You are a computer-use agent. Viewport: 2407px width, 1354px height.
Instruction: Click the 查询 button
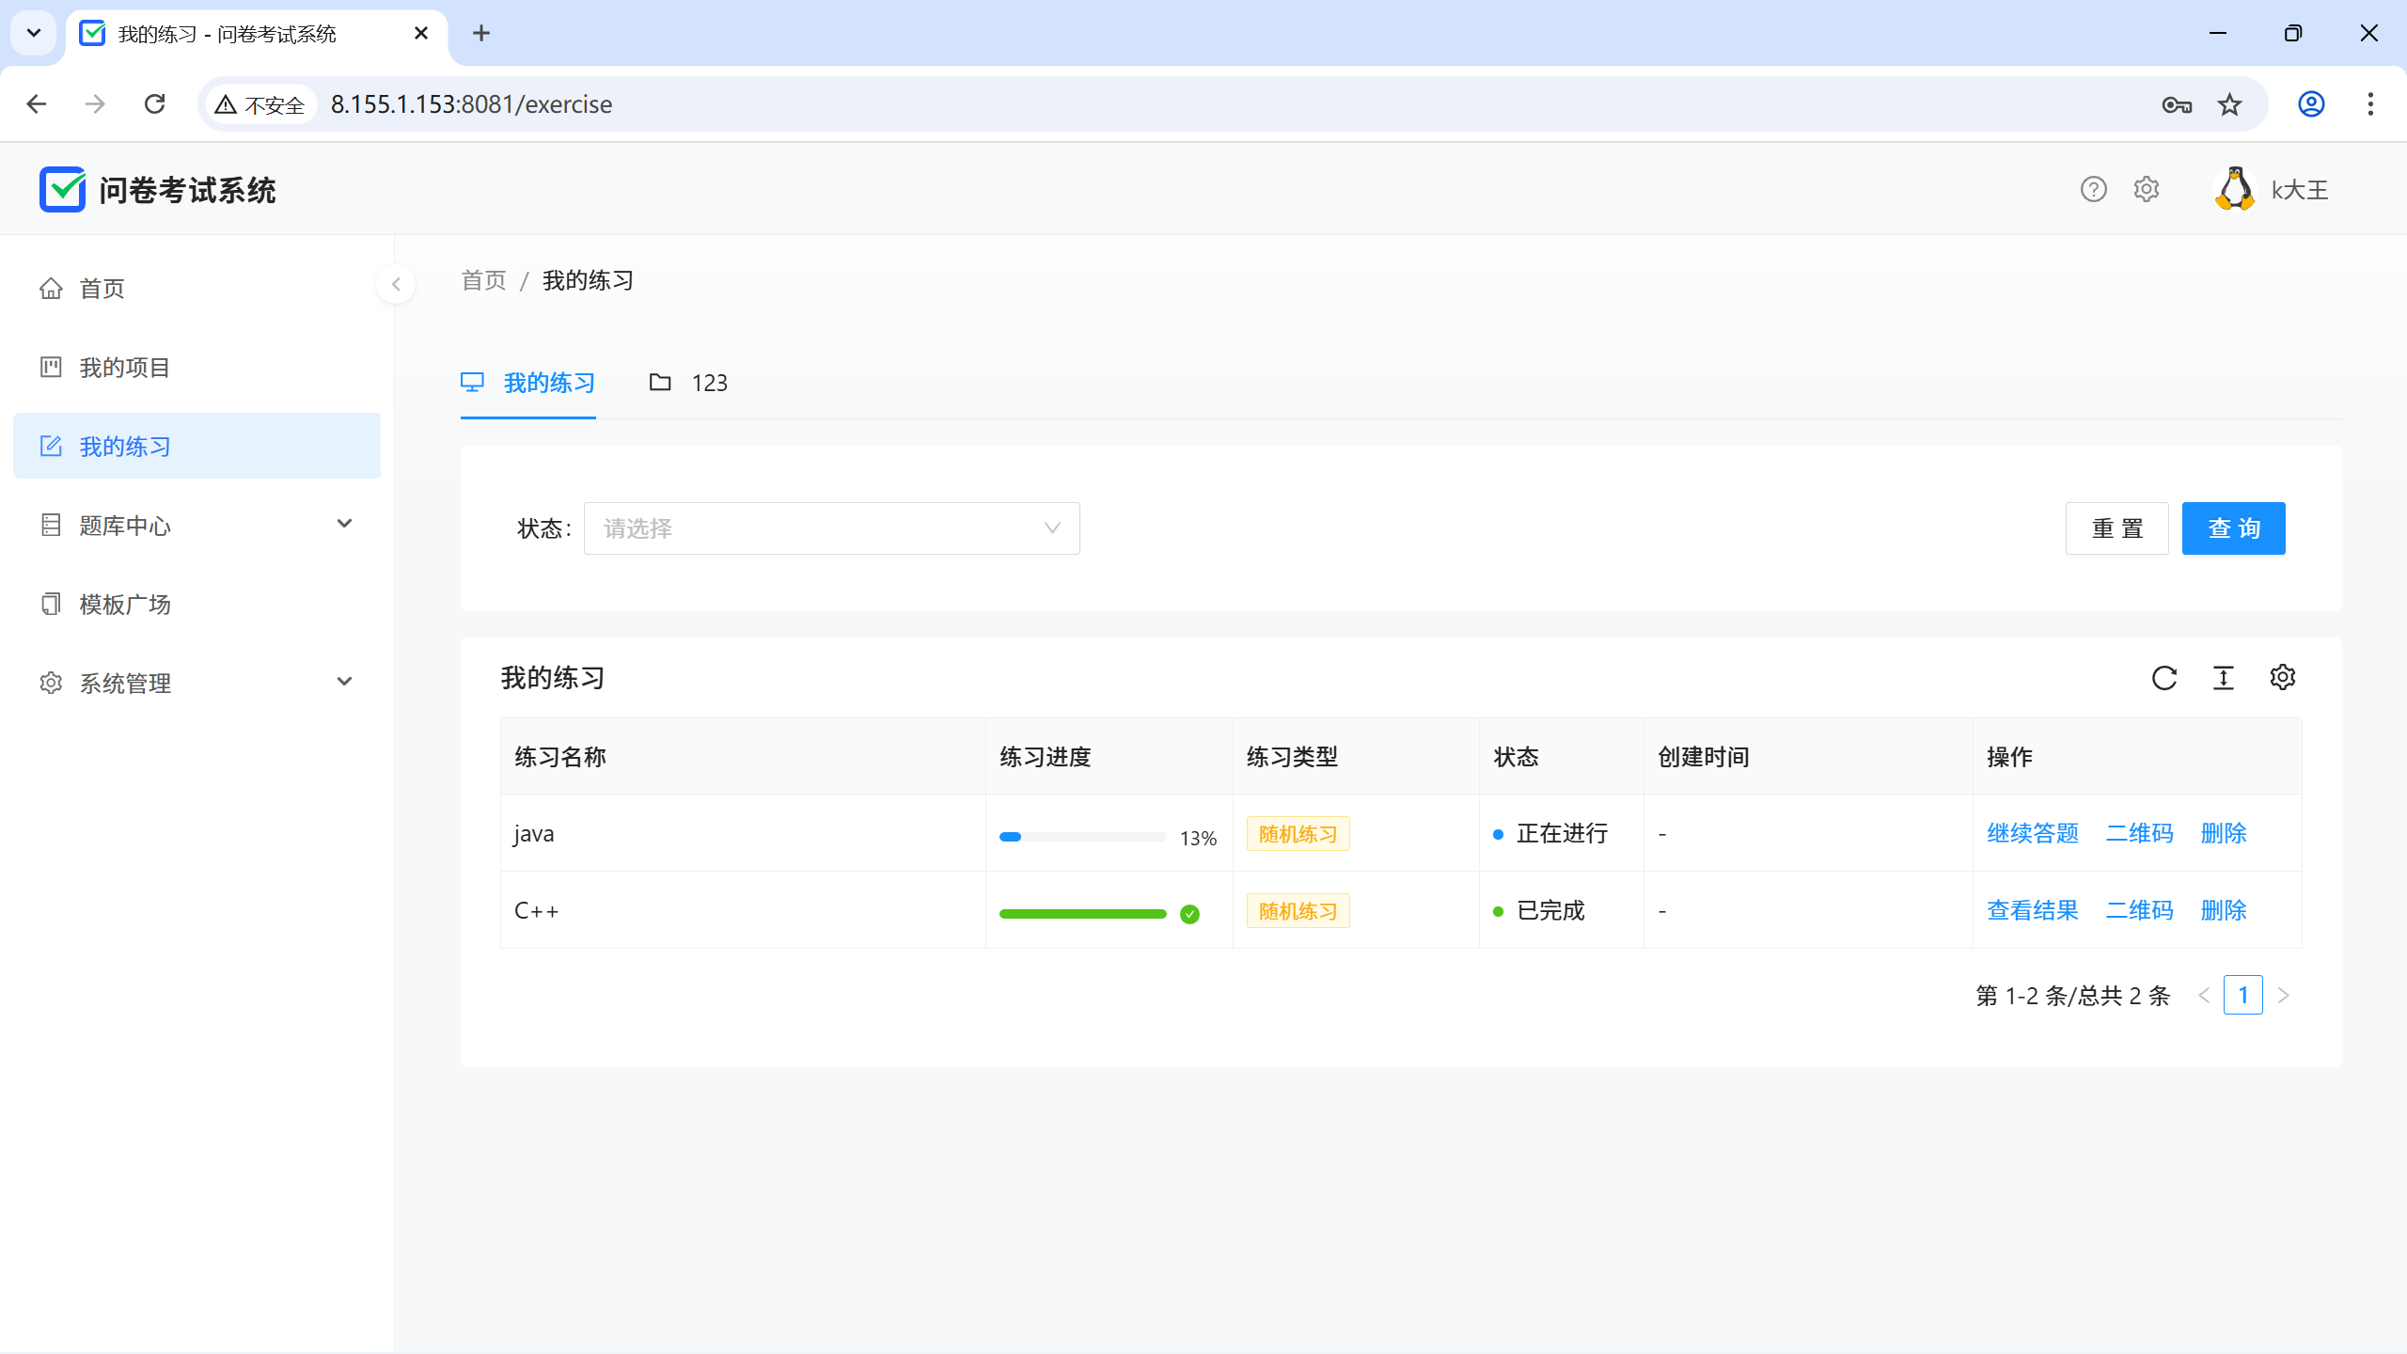2233,528
